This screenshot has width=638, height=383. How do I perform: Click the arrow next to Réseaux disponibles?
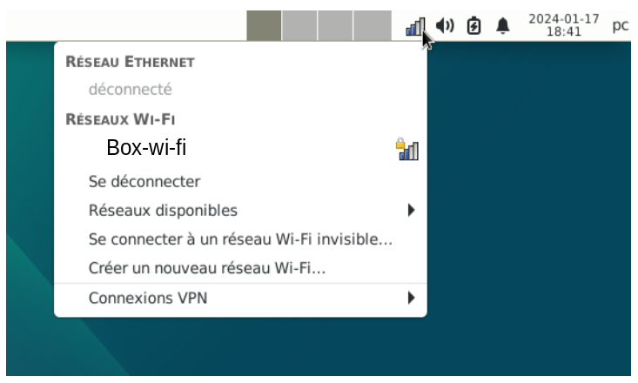point(412,211)
